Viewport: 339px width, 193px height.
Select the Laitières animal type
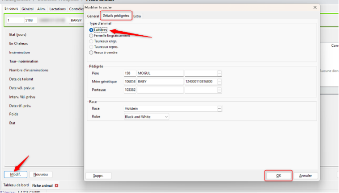[x=92, y=30]
